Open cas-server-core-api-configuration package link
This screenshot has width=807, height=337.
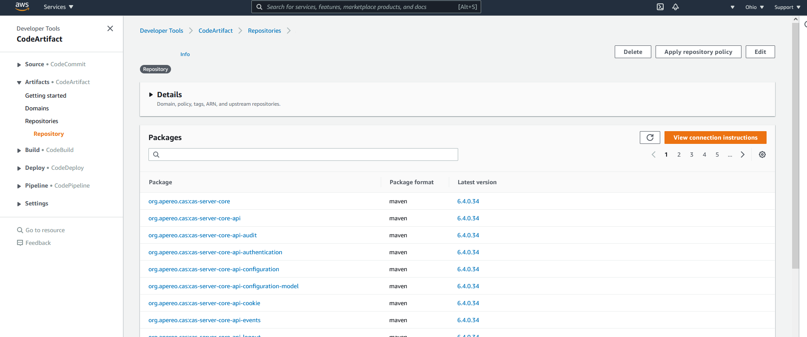(214, 269)
